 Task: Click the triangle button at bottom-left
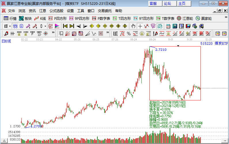coord(4,141)
